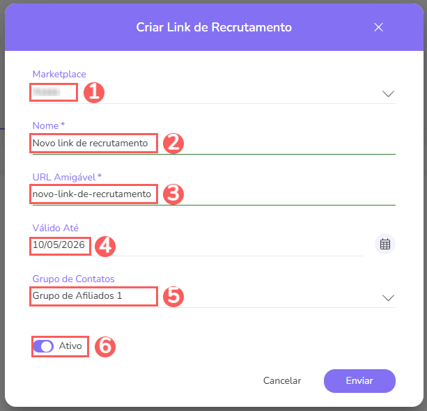Screen dimensions: 427x411
Task: Click the Ativo label text
Action: point(70,346)
